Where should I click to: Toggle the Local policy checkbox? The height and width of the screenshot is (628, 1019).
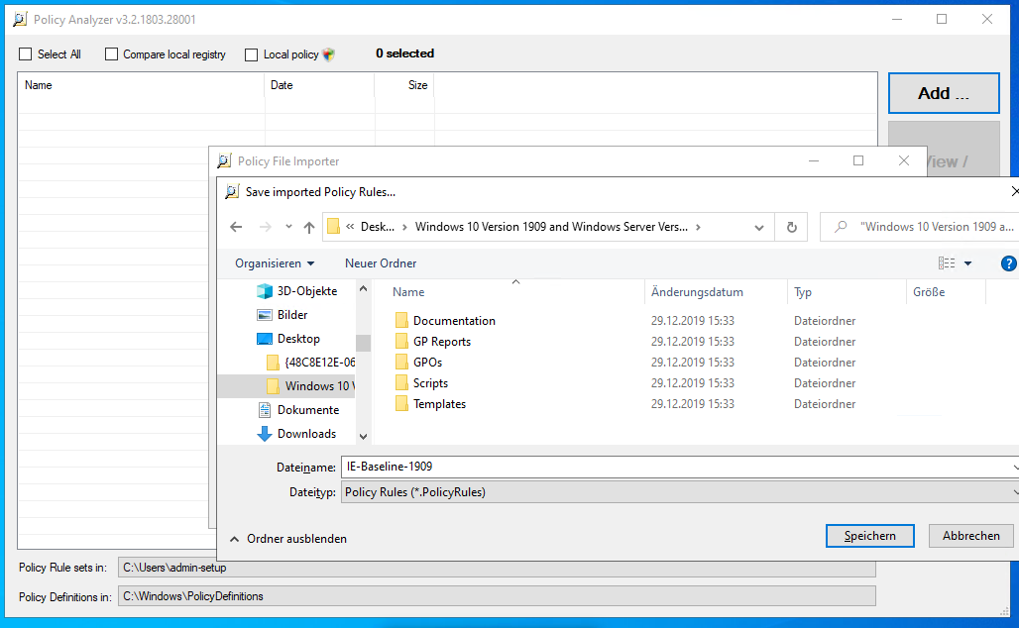(x=252, y=54)
